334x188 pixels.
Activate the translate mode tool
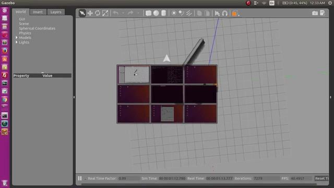pyautogui.click(x=90, y=13)
